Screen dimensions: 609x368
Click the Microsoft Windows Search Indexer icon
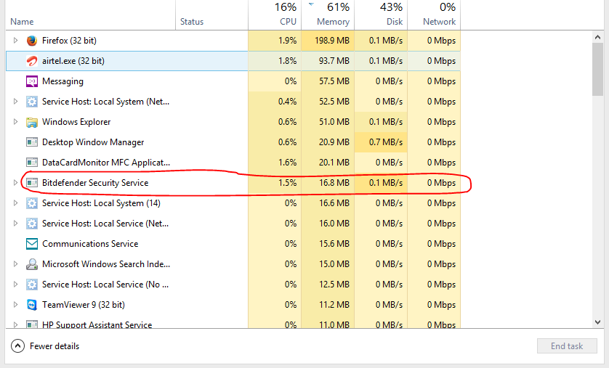coord(32,264)
